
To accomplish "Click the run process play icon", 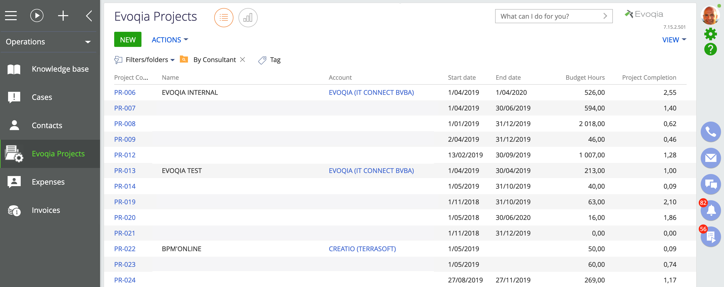I will (x=37, y=16).
